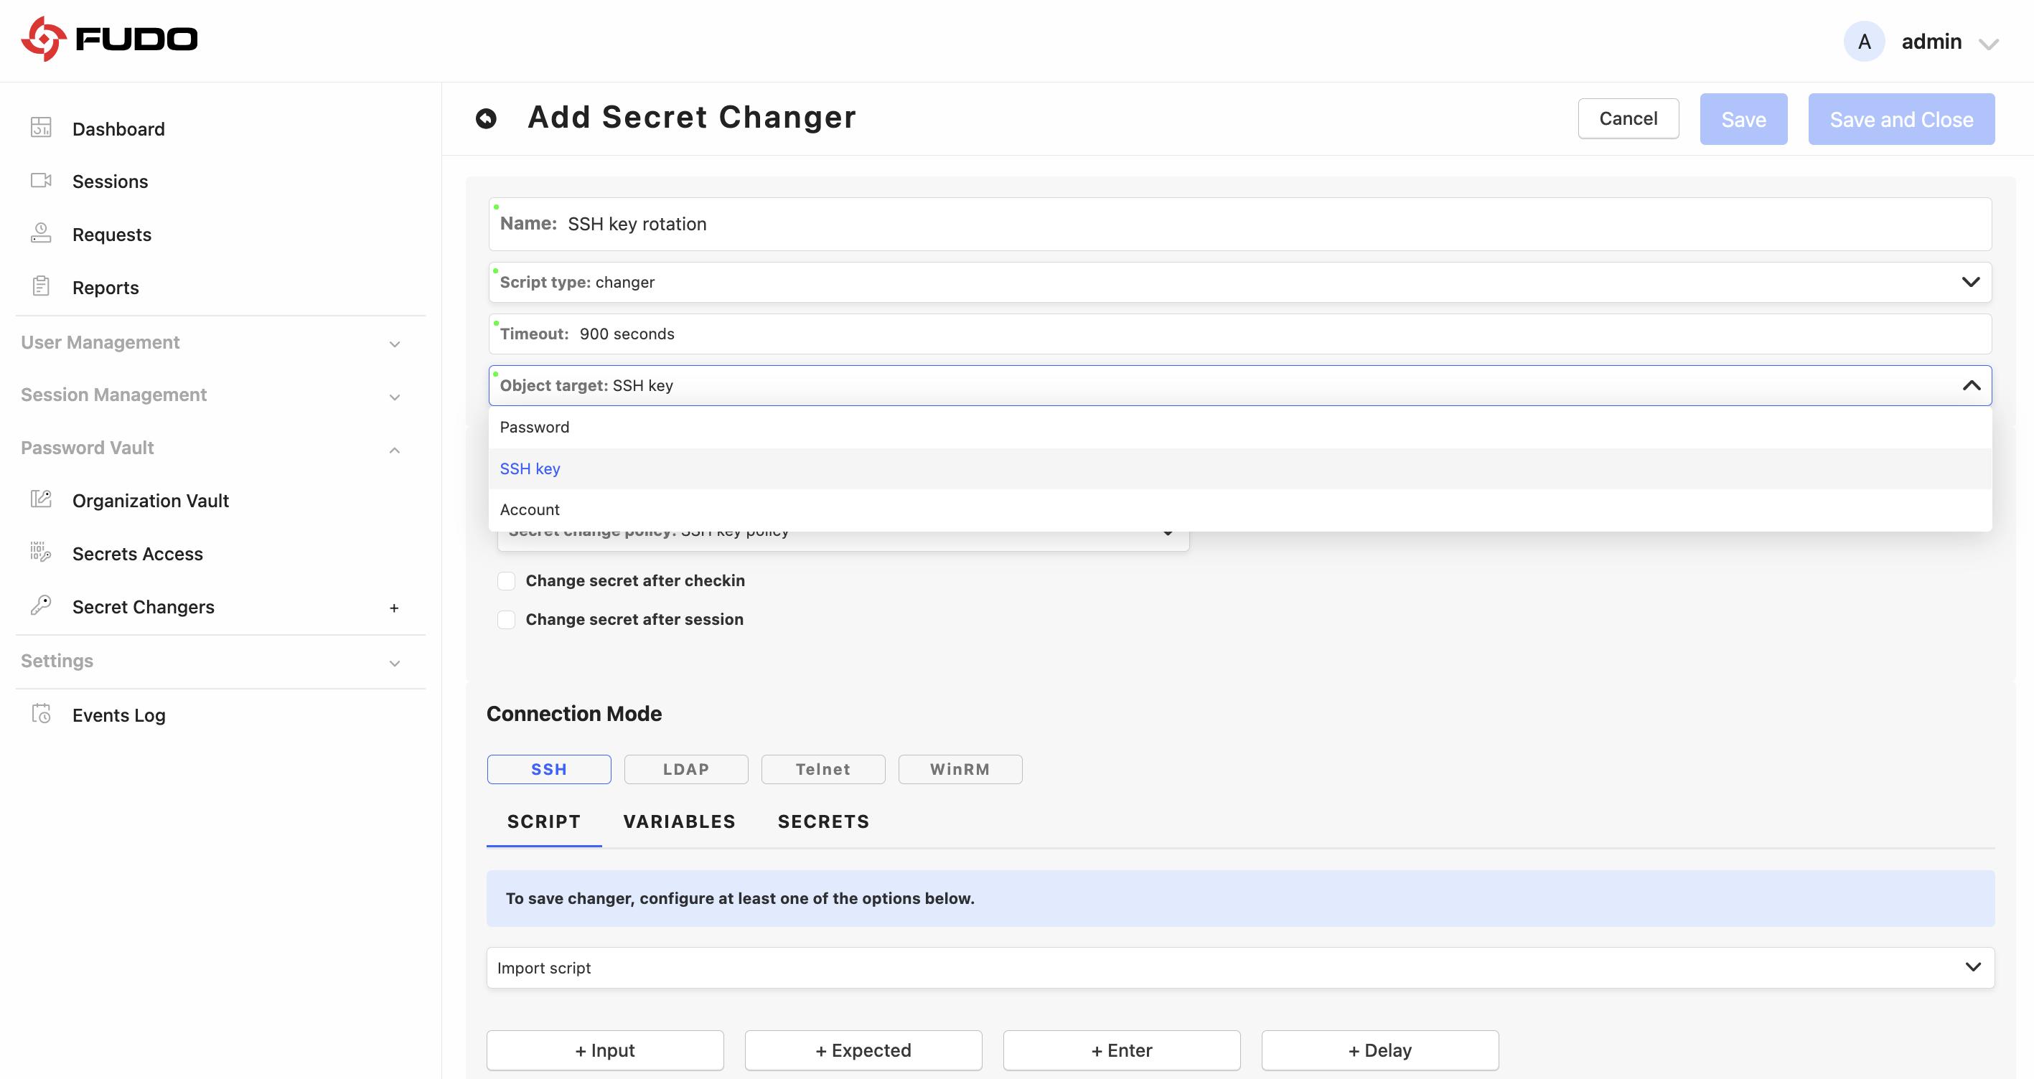2034x1079 pixels.
Task: Select Password option in Object target list
Action: click(1239, 427)
